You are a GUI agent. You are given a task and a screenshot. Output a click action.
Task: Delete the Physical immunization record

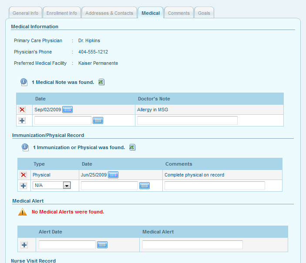tap(24, 175)
